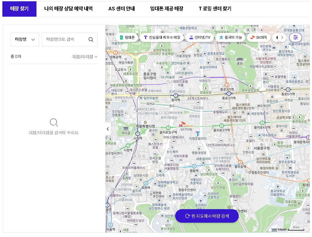Click the 충무로역 line 3 marker
The width and height of the screenshot is (312, 237).
coord(240,162)
